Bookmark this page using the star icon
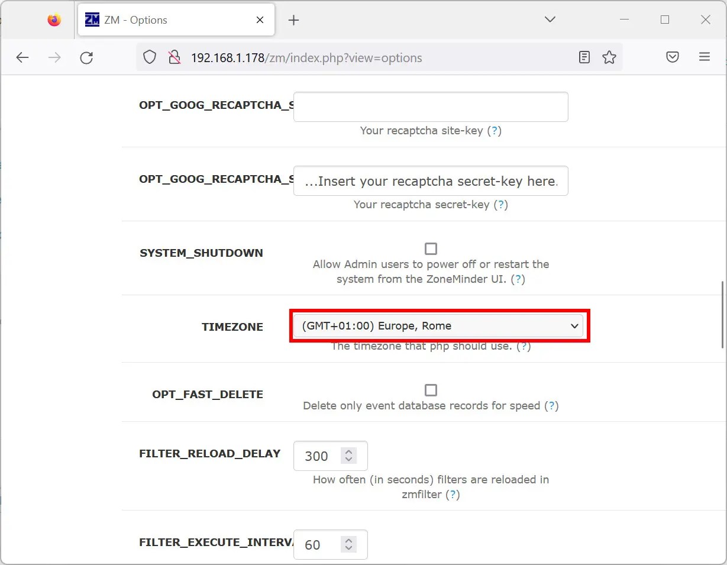The width and height of the screenshot is (727, 565). coord(609,57)
